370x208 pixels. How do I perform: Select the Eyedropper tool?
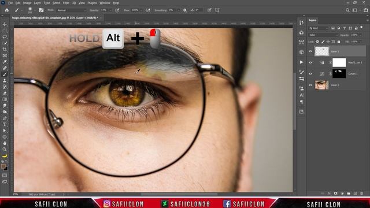tap(5, 62)
